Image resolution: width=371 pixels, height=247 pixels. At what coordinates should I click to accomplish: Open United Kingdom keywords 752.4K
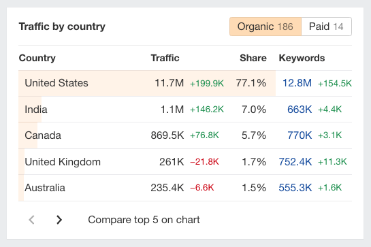pos(295,162)
